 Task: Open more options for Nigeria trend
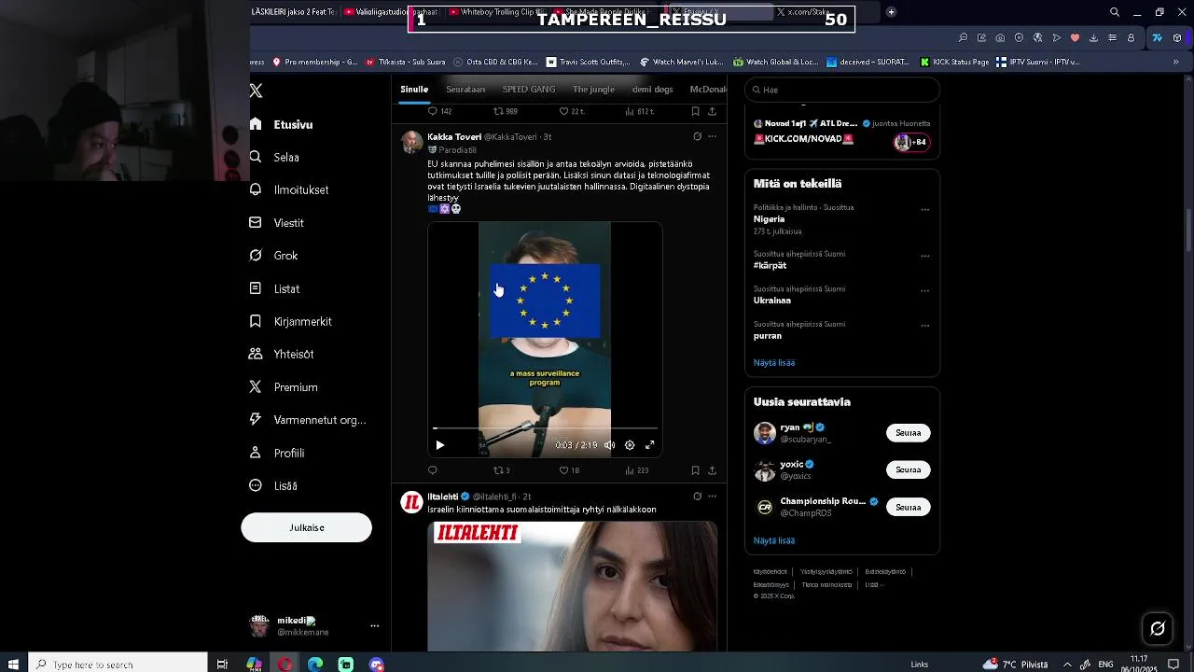925,209
